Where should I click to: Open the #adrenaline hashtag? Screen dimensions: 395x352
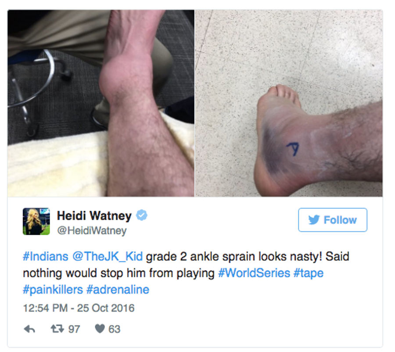(x=118, y=290)
